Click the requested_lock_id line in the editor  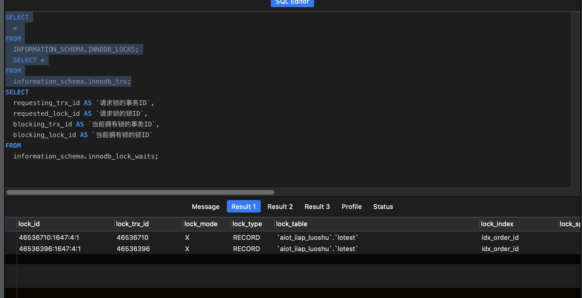pos(80,113)
